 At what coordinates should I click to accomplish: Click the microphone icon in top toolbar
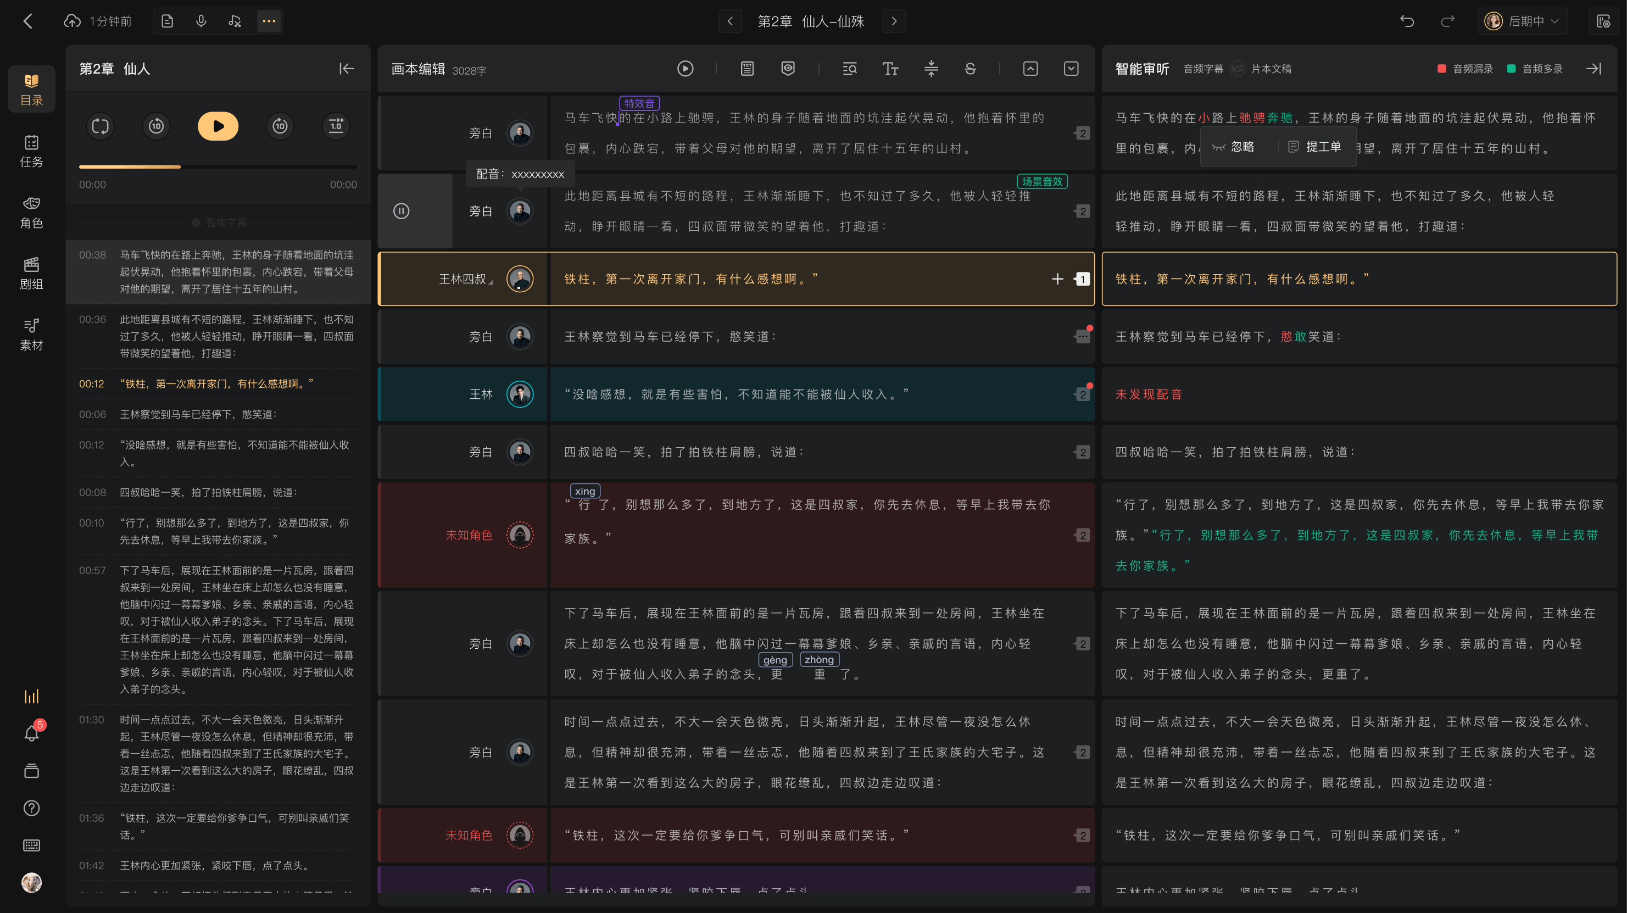click(201, 21)
